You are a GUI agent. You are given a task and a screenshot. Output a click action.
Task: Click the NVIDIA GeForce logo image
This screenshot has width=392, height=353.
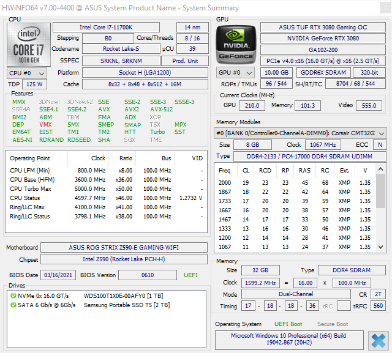236,45
